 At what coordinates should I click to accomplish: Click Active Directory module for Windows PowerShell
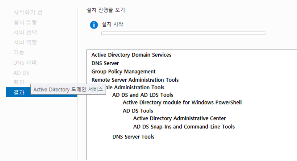[182, 102]
